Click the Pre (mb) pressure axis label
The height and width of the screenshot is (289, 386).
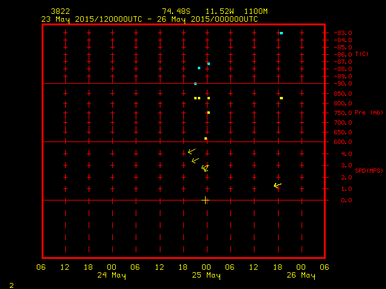point(368,113)
